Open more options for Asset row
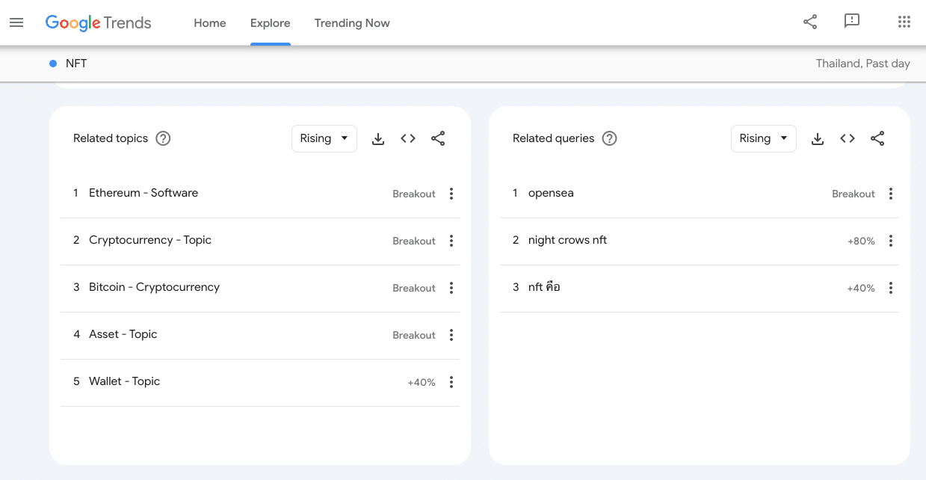The image size is (926, 480). 451,335
